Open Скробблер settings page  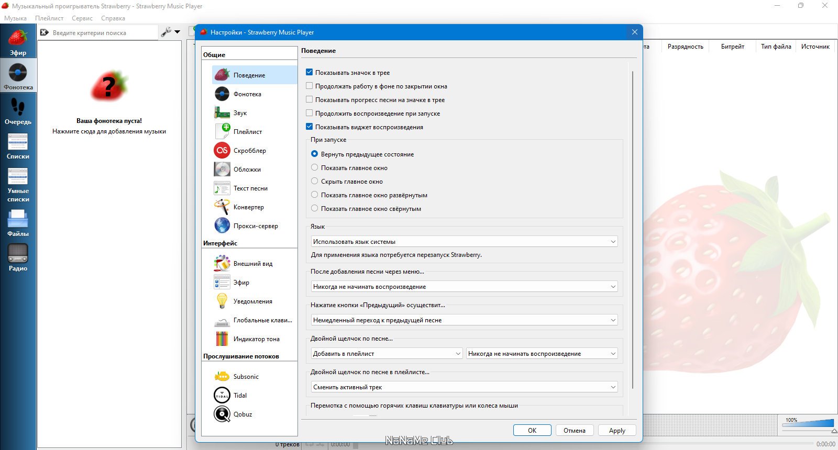point(255,150)
